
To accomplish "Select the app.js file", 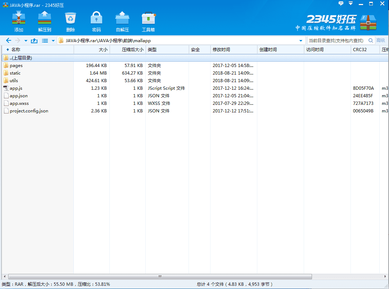I will click(x=16, y=88).
